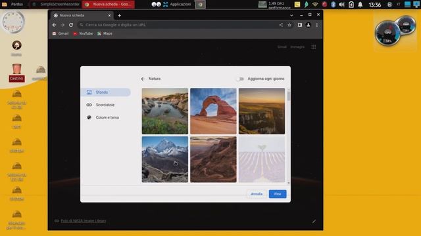
Task: Click the customize pencil icon in Chrome
Action: coord(314,222)
